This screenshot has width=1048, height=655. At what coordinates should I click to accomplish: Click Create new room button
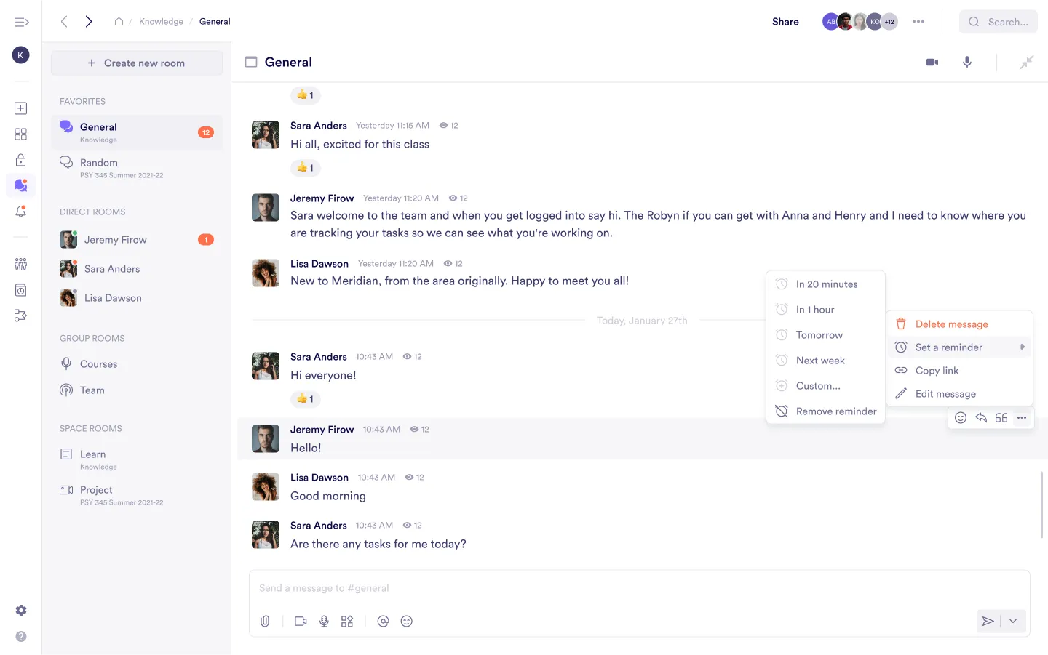pos(137,63)
